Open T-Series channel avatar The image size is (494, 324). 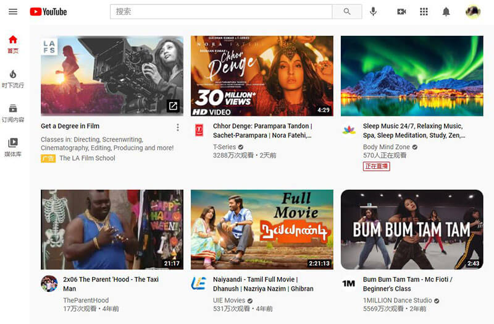tap(199, 130)
